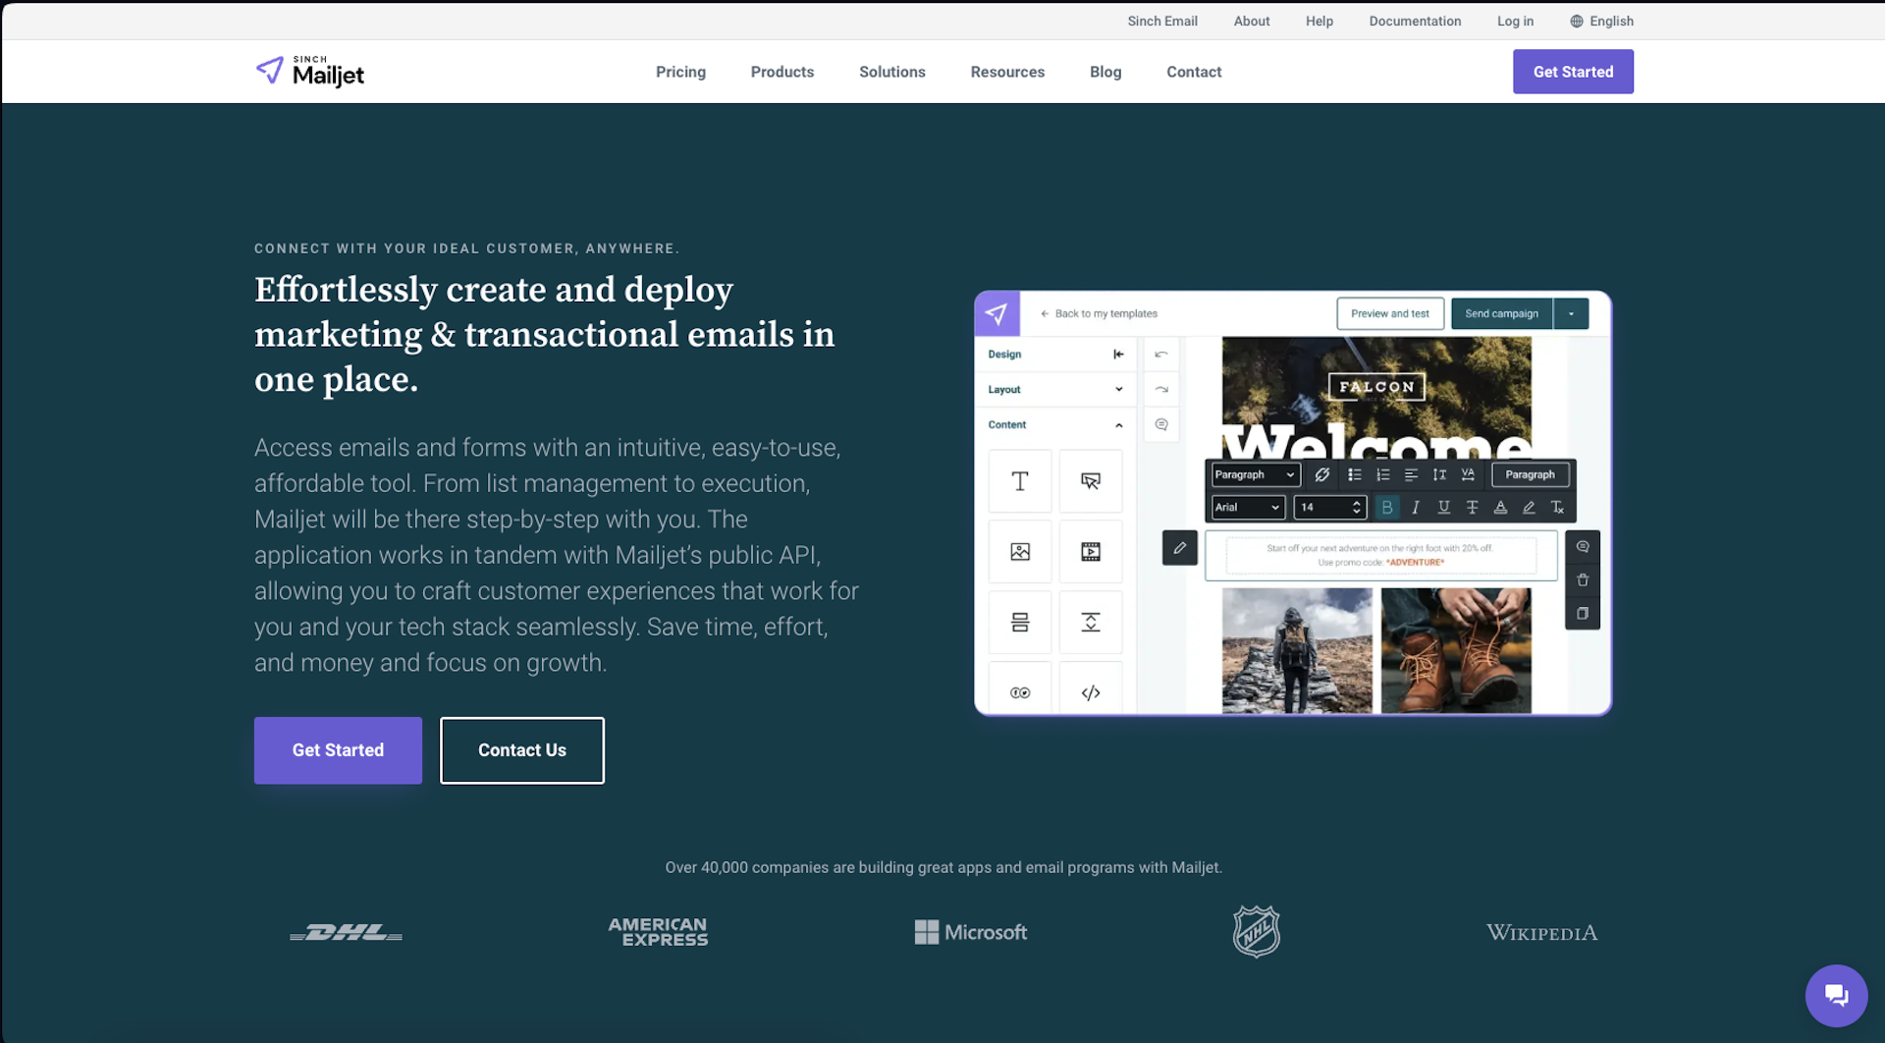
Task: Open the Send campaign dropdown arrow
Action: tap(1571, 314)
